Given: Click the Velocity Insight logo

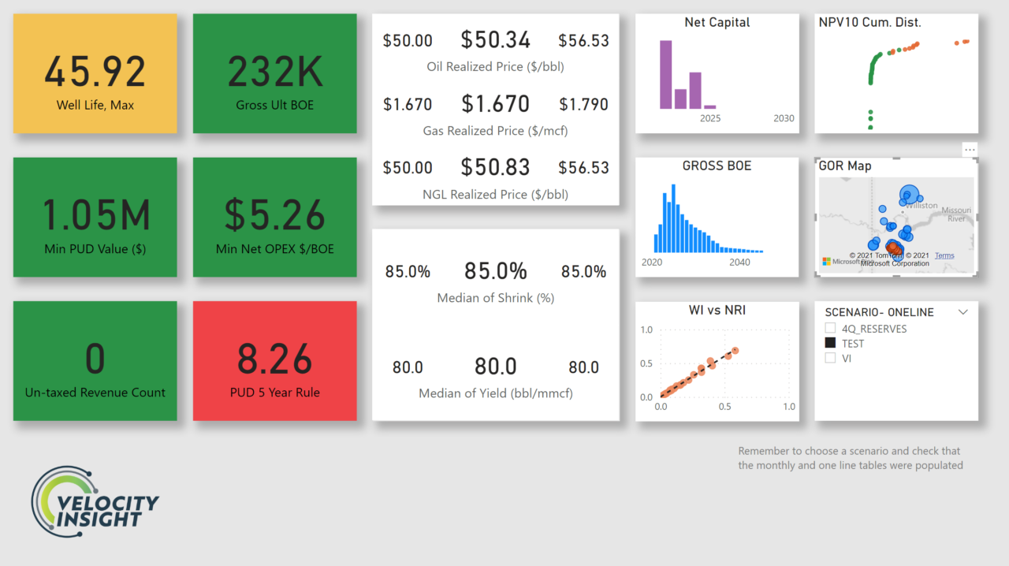Looking at the screenshot, I should coord(95,502).
